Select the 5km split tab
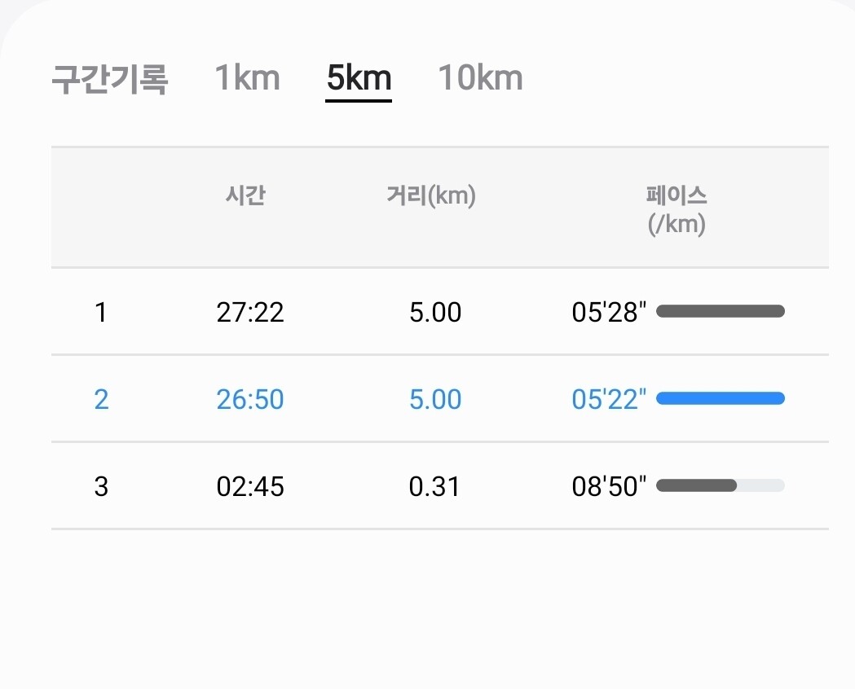The image size is (855, 689). tap(359, 78)
